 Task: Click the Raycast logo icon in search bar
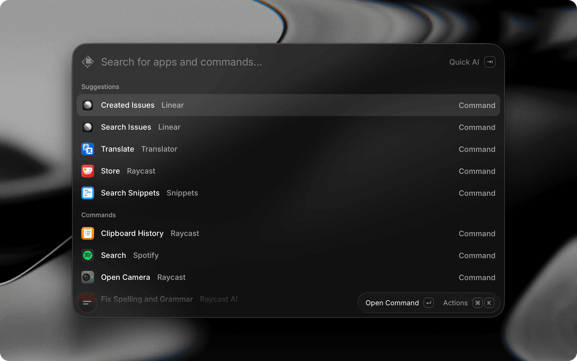tap(88, 62)
